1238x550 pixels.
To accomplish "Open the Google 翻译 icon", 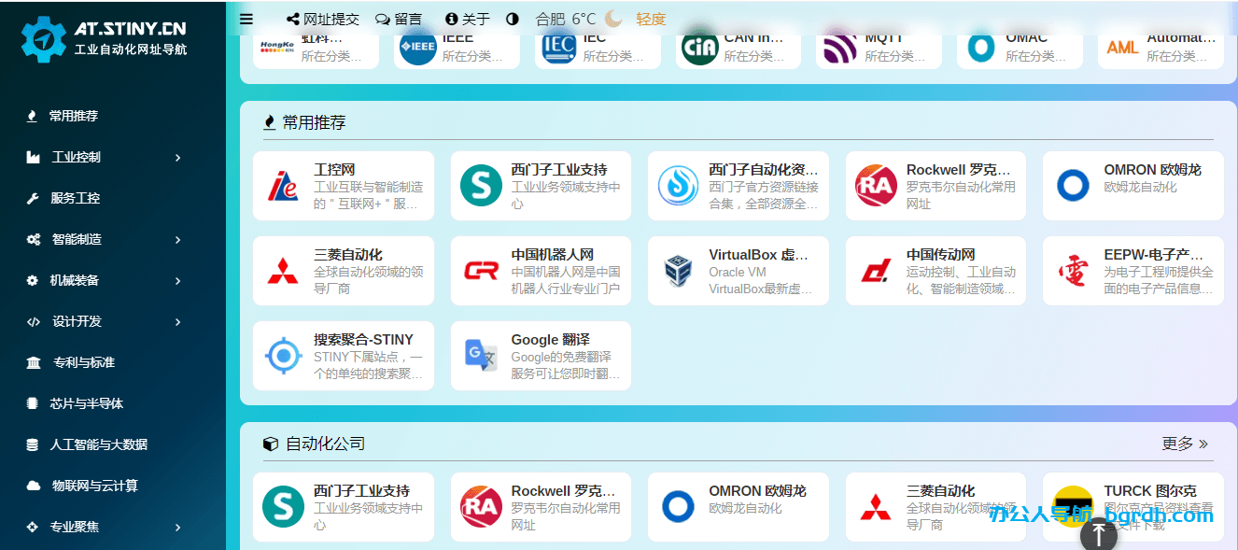I will coord(481,356).
